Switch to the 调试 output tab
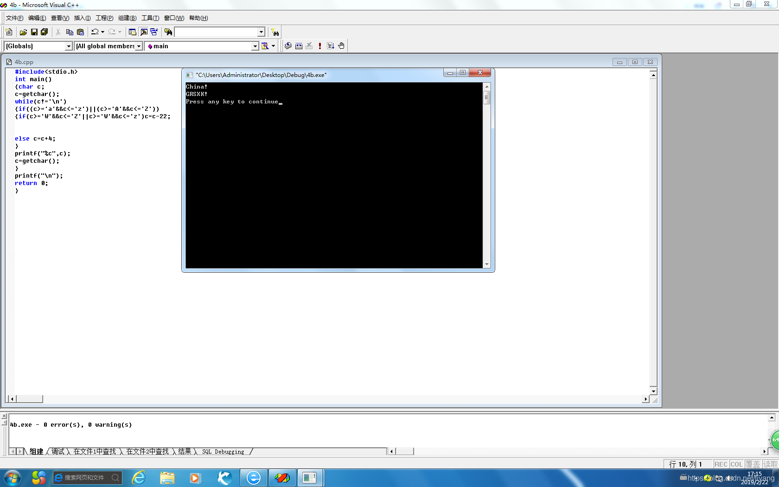This screenshot has width=779, height=487. coord(58,451)
